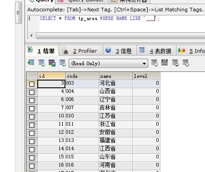Tick the checkbox for row 浙江省
The height and width of the screenshot is (172, 205).
tap(32, 125)
